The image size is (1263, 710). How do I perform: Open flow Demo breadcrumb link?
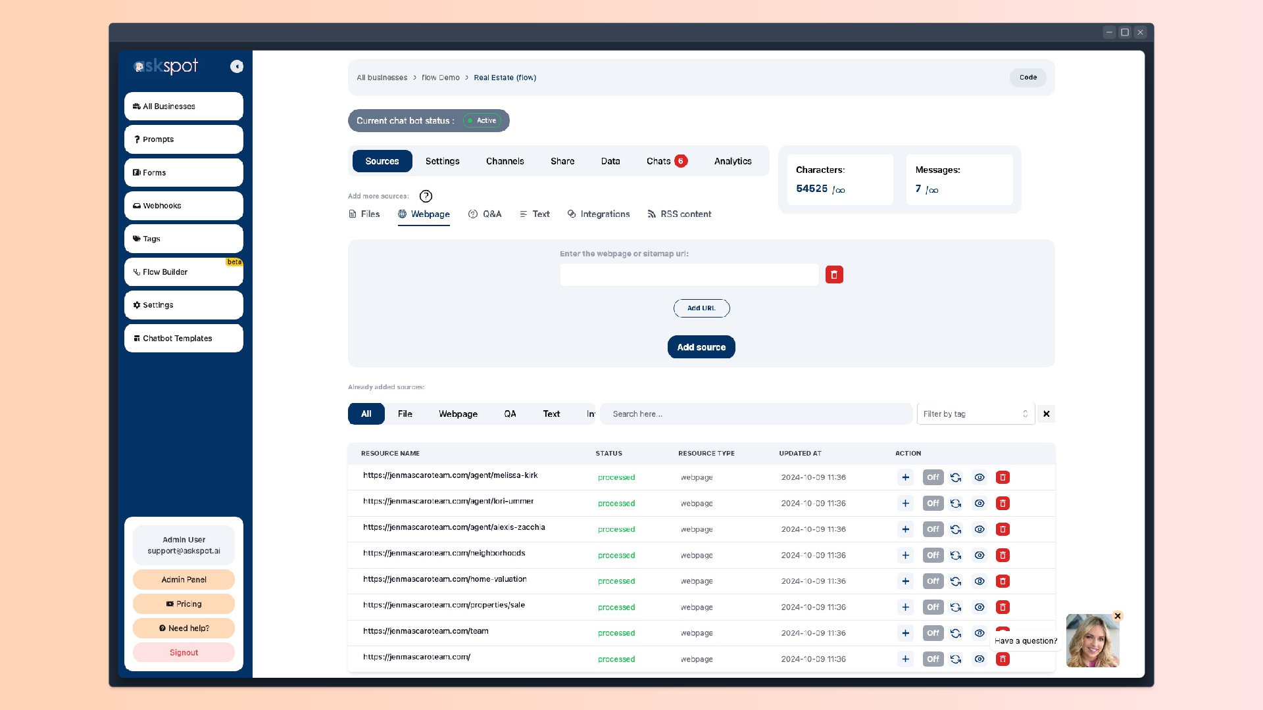tap(440, 78)
